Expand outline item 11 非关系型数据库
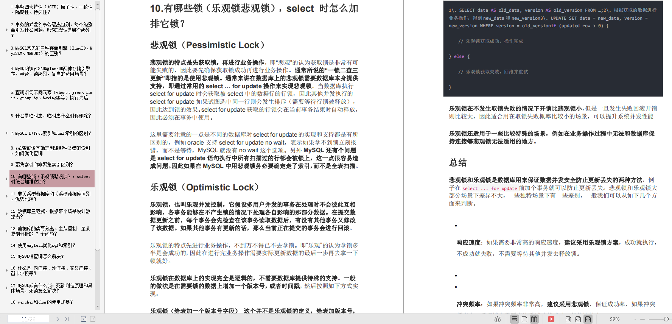The width and height of the screenshot is (672, 324). [7, 196]
